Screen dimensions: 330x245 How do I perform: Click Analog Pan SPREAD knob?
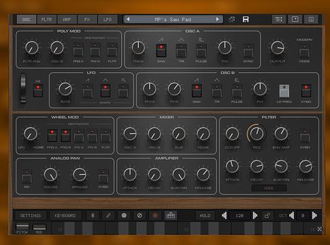point(80,174)
